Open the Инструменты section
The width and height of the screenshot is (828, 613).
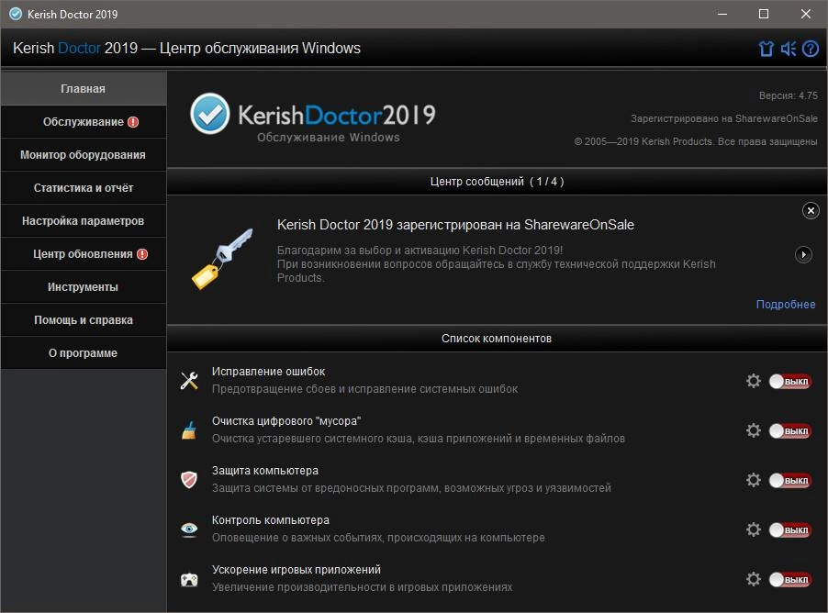point(84,286)
